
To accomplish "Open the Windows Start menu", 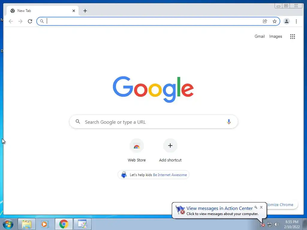I will point(8,224).
